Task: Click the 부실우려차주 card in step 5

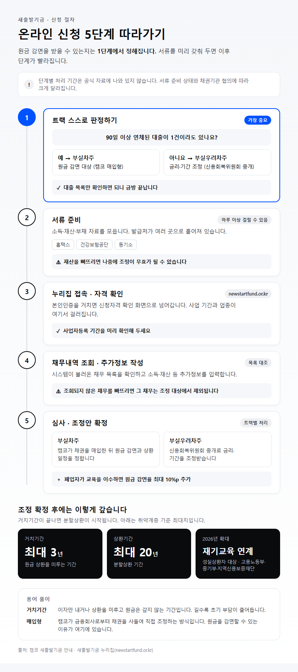Action: click(x=218, y=450)
